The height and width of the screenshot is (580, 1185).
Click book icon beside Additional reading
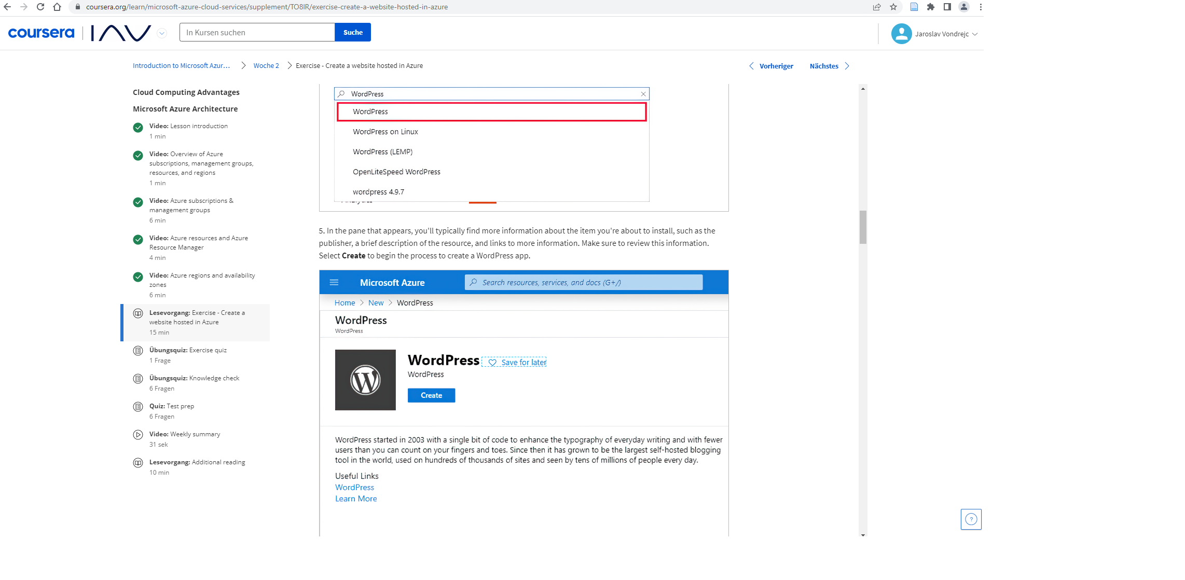(x=138, y=463)
